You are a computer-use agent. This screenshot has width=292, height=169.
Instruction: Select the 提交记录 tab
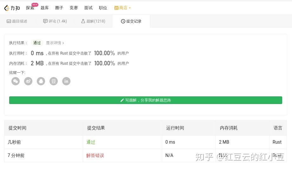(x=131, y=21)
